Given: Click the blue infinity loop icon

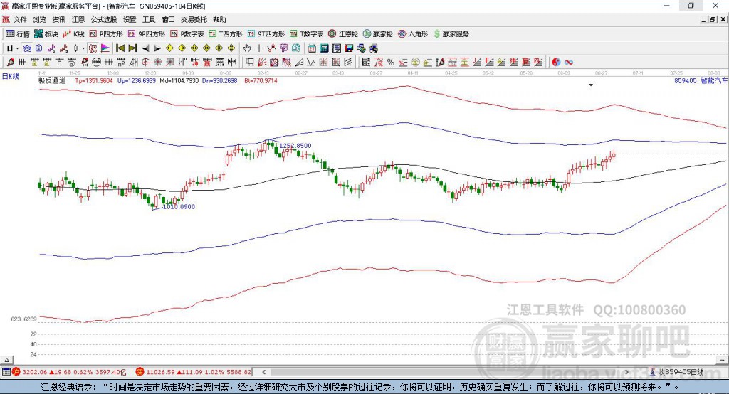Looking at the screenshot, I should coord(569,63).
